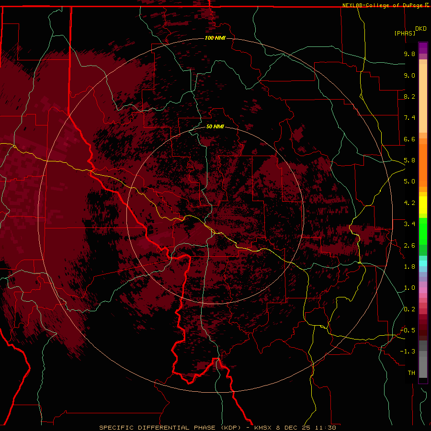The image size is (431, 431).
Task: Click the 100 NMI range ring label
Action: click(x=215, y=38)
